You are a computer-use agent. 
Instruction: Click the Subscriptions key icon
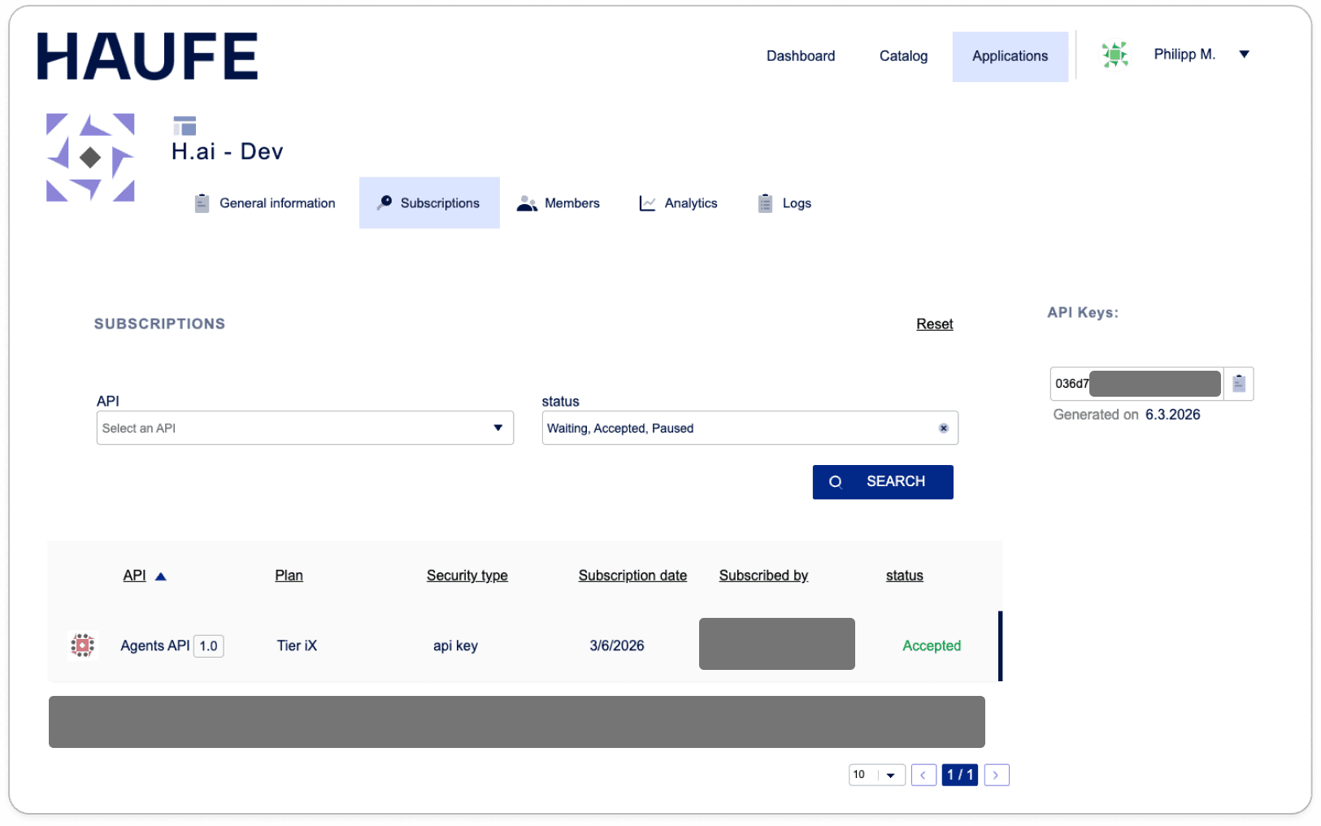pyautogui.click(x=385, y=202)
